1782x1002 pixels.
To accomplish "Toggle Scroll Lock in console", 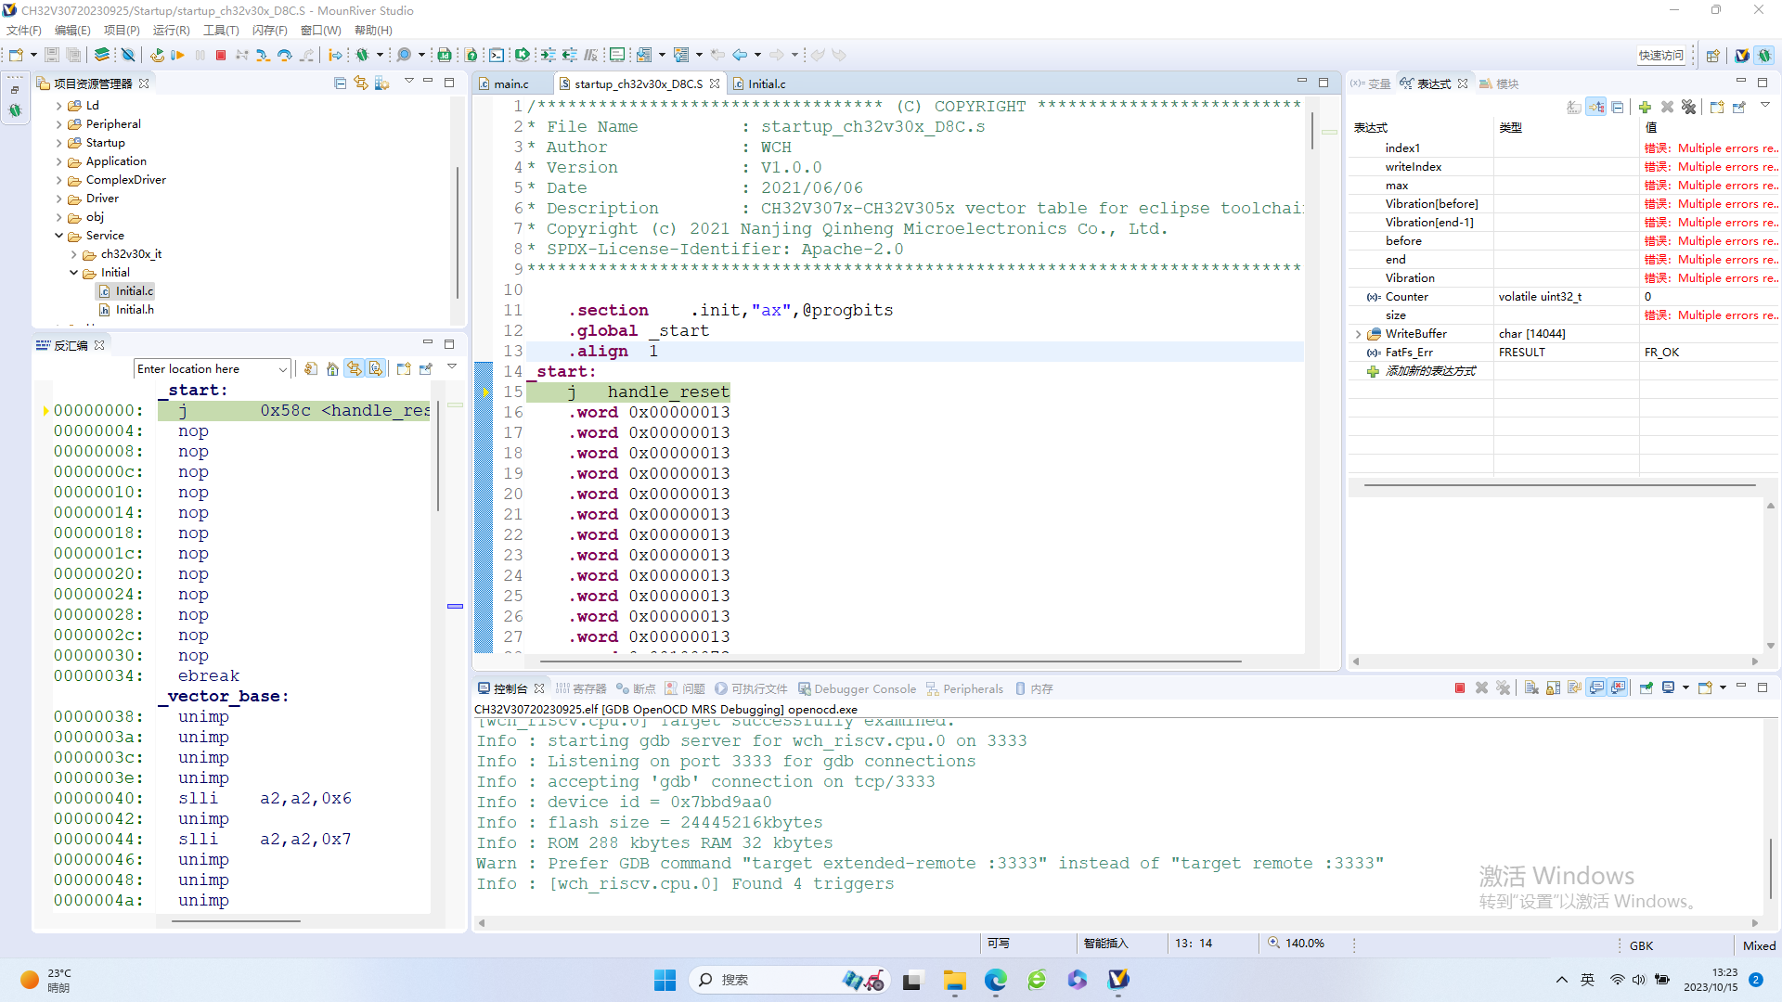I will pyautogui.click(x=1553, y=687).
